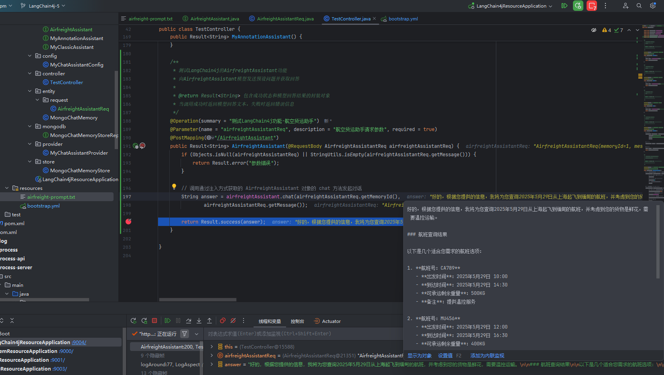Viewport: 664px width, 375px height.
Task: Open the thread selector dropdown arrow
Action: click(x=197, y=334)
